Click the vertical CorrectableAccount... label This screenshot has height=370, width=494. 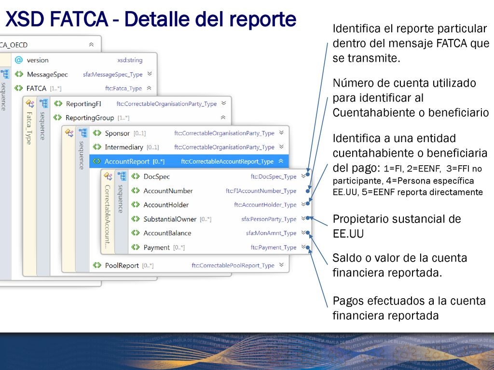click(x=108, y=217)
